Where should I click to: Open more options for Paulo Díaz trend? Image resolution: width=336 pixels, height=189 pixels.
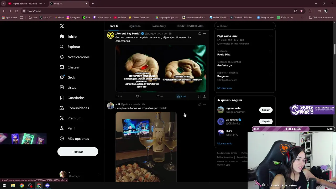[x=271, y=51]
